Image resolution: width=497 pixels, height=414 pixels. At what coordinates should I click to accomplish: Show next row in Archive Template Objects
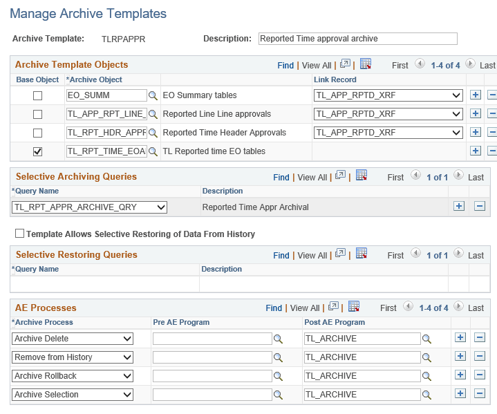[470, 64]
